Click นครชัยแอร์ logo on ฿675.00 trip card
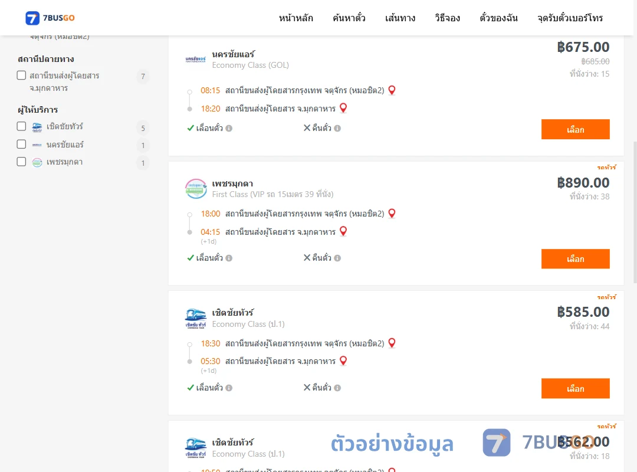 (196, 60)
